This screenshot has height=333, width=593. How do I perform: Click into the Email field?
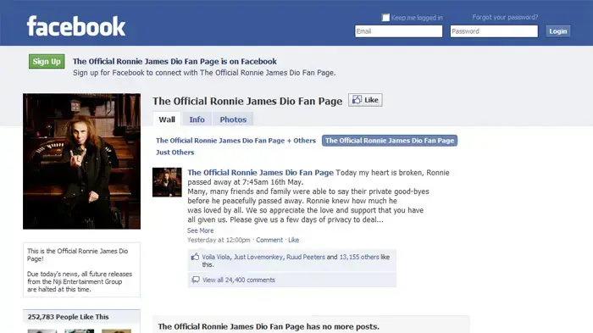click(x=399, y=31)
